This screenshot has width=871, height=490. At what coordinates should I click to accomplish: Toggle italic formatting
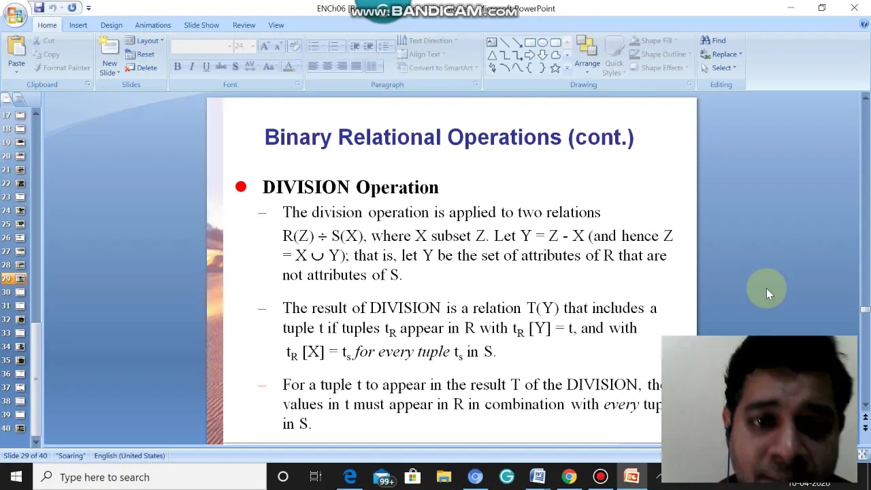tap(191, 67)
